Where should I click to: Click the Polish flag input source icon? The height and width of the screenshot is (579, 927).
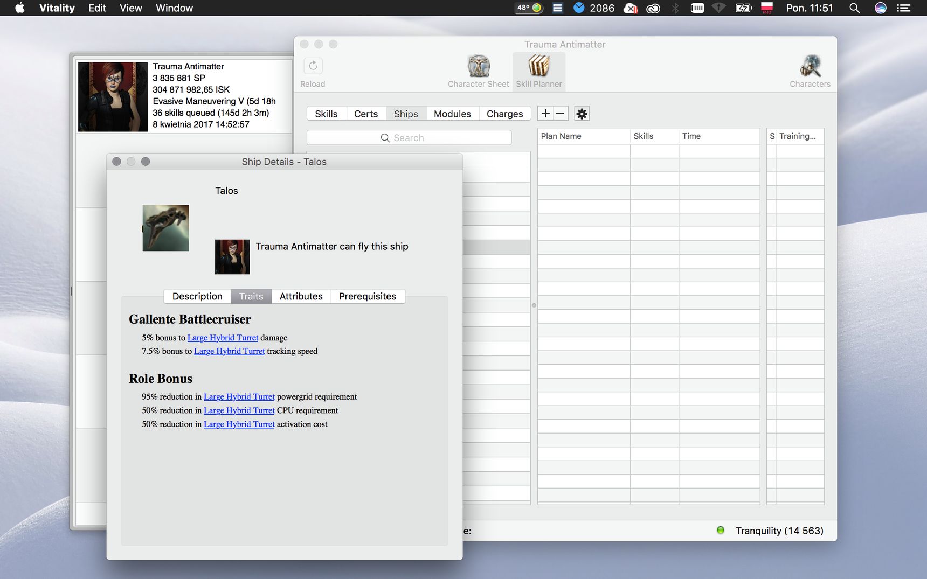pos(767,8)
